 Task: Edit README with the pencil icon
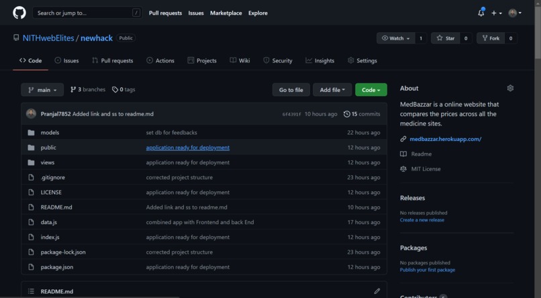point(377,291)
